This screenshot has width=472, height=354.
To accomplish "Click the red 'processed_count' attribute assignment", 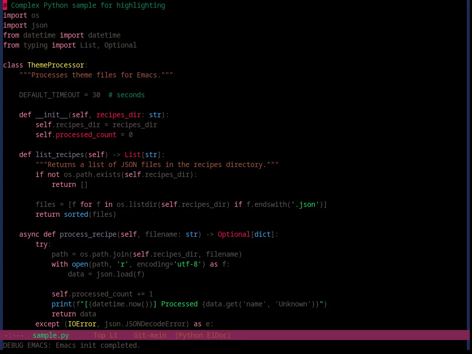I will pyautogui.click(x=86, y=135).
